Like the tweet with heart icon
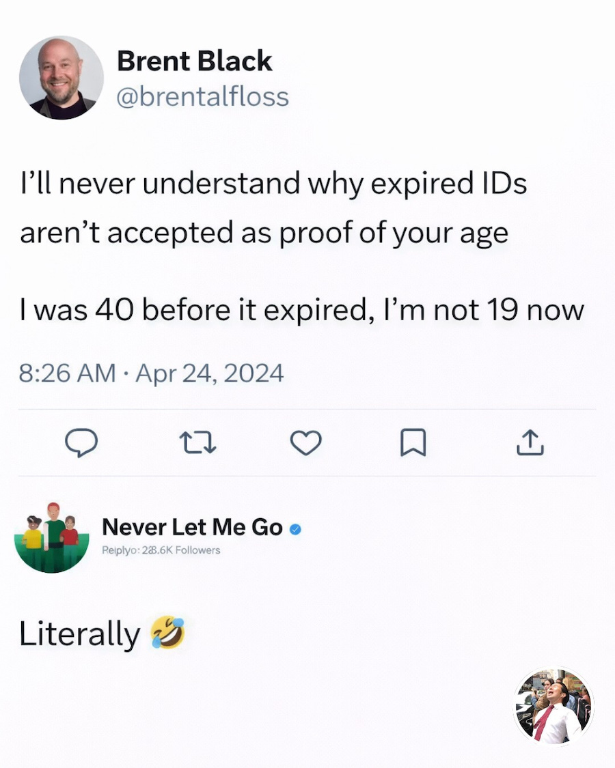Screen dimensions: 615x768 click(305, 443)
